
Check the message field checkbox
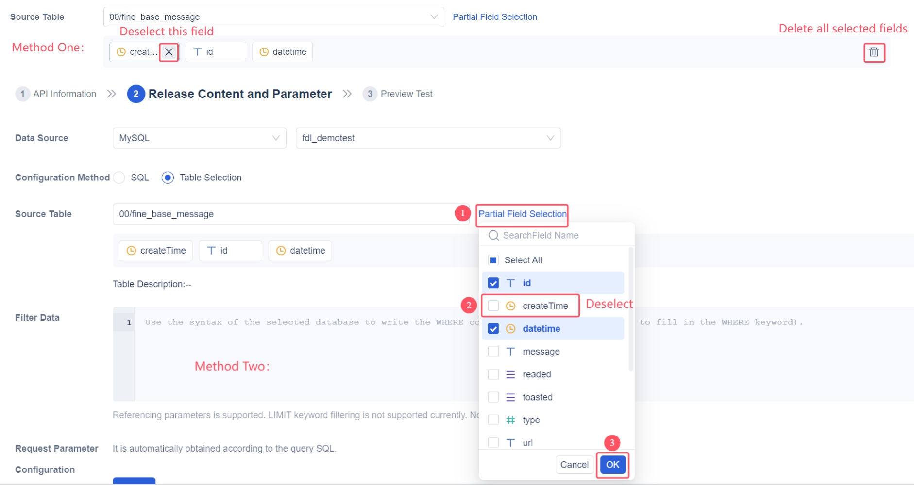[493, 352]
